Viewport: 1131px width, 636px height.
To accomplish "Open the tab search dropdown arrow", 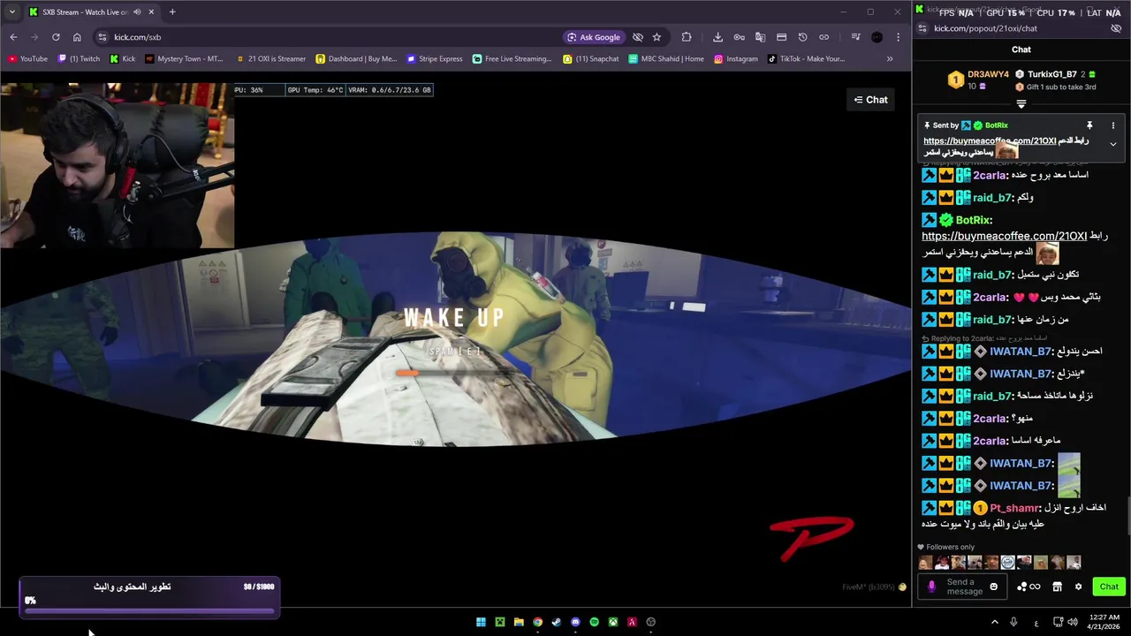I will click(11, 12).
